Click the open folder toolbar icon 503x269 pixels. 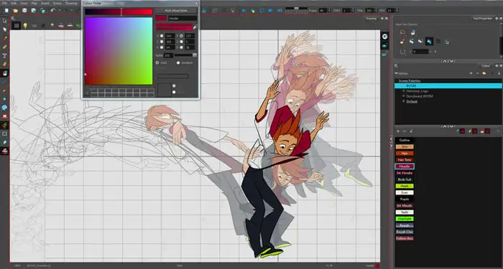(15, 11)
